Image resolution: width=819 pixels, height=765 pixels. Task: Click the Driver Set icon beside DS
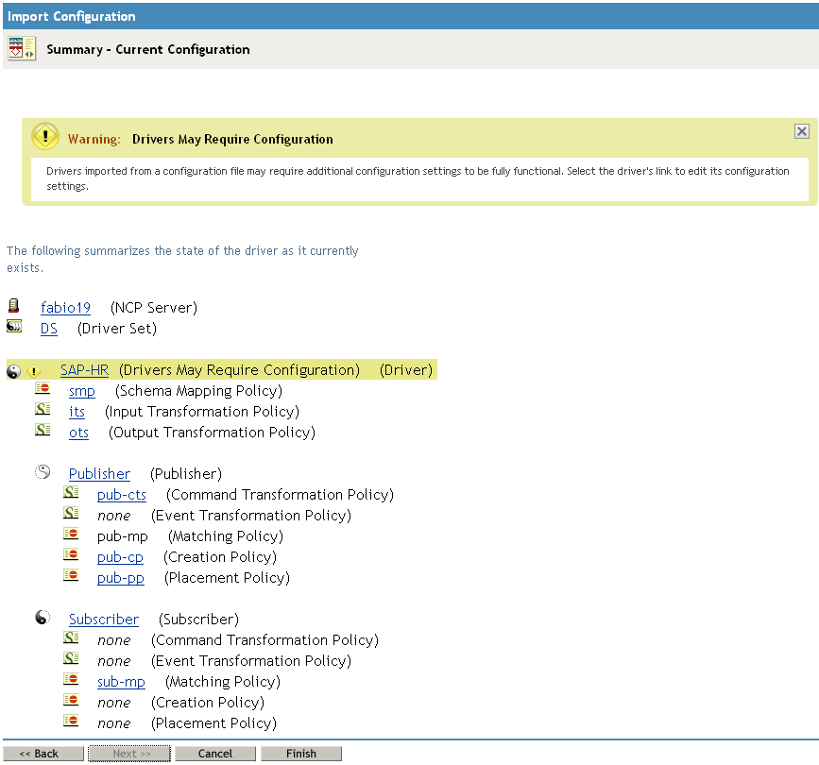click(13, 327)
